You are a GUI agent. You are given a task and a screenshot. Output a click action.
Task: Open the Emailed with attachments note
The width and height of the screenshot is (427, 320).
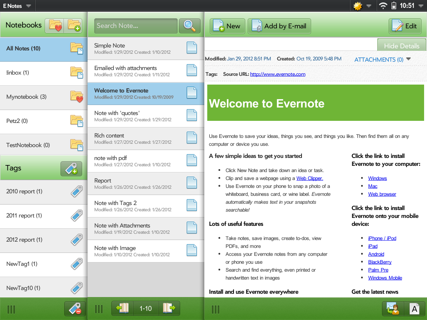tap(146, 71)
